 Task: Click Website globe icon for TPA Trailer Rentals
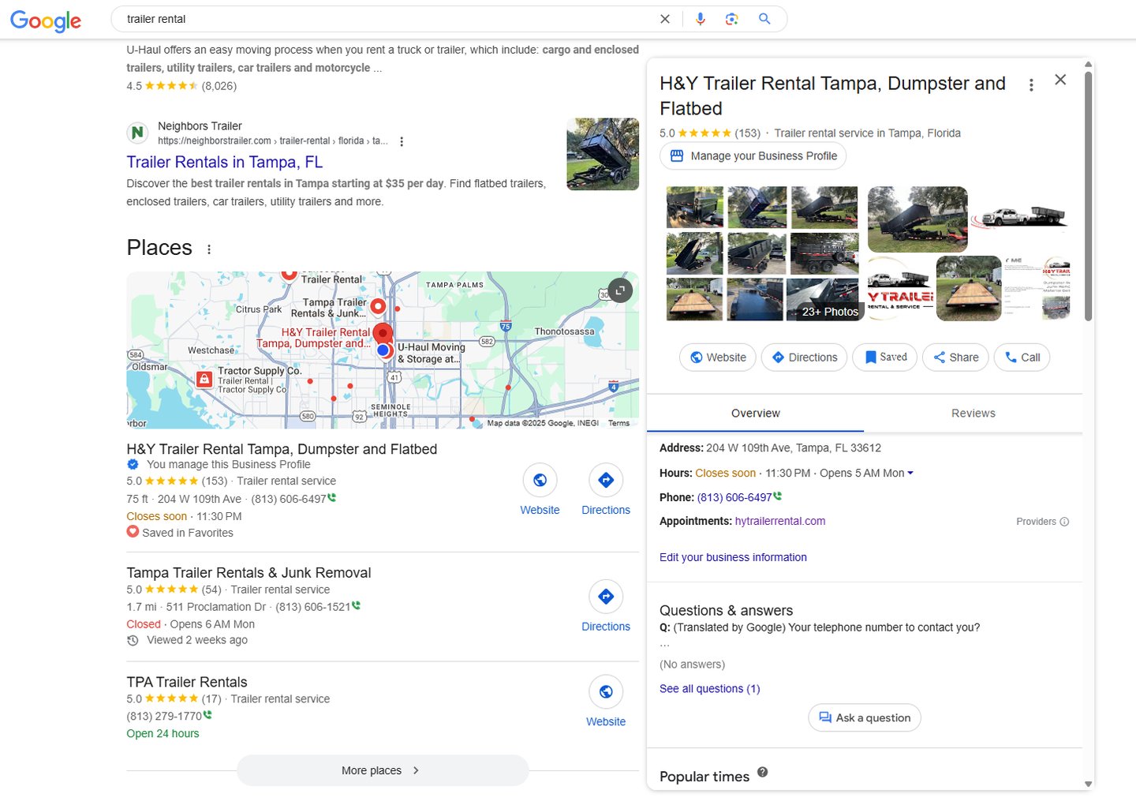[x=606, y=692]
